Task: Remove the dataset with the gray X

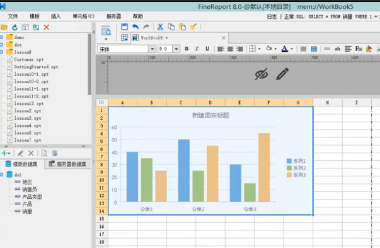Action: 31,153
